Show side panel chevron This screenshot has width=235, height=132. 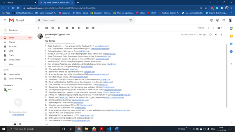231,122
